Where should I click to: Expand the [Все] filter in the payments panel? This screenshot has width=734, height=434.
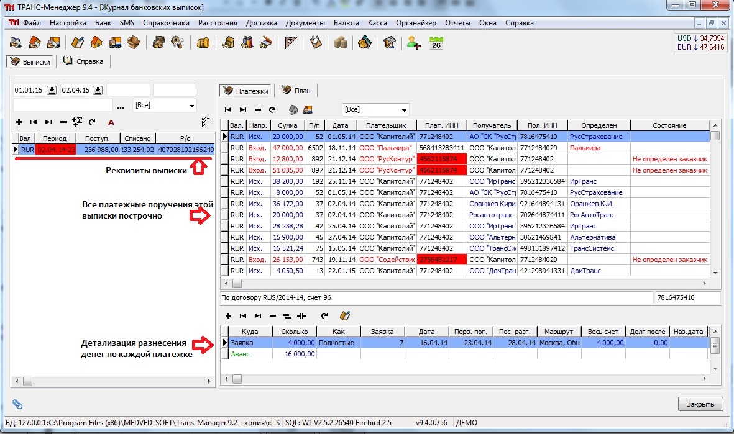(x=404, y=110)
